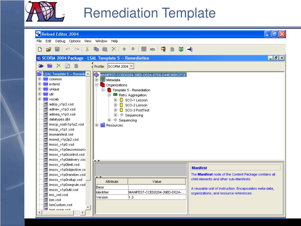The width and height of the screenshot is (301, 226).
Task: Click the new folder icon above file tree
Action: pos(50,66)
